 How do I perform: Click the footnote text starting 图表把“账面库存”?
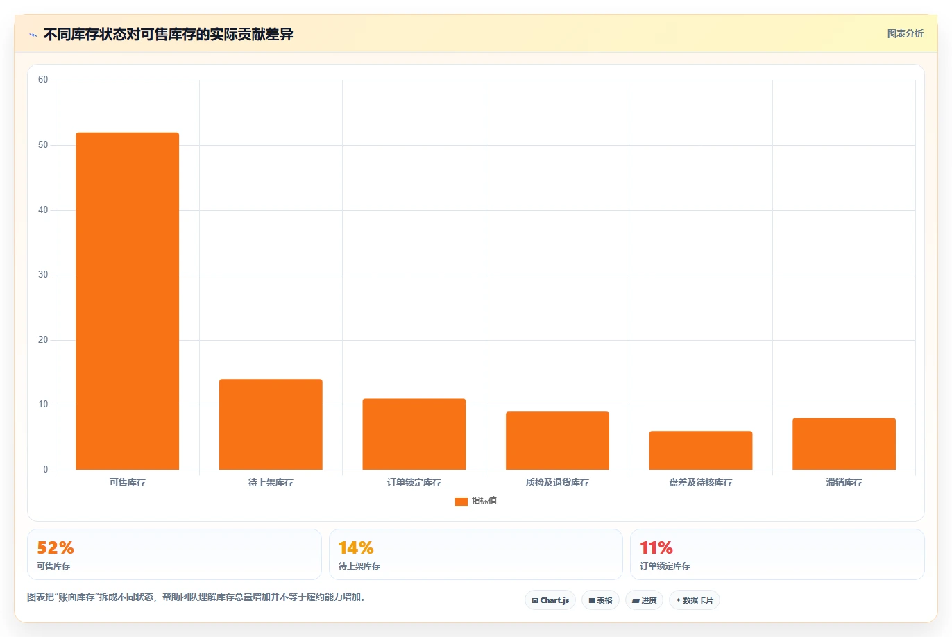(x=196, y=597)
